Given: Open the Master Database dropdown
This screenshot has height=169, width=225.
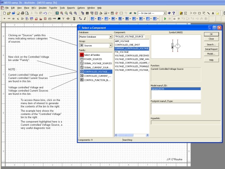Looking at the screenshot, I should coord(110,37).
